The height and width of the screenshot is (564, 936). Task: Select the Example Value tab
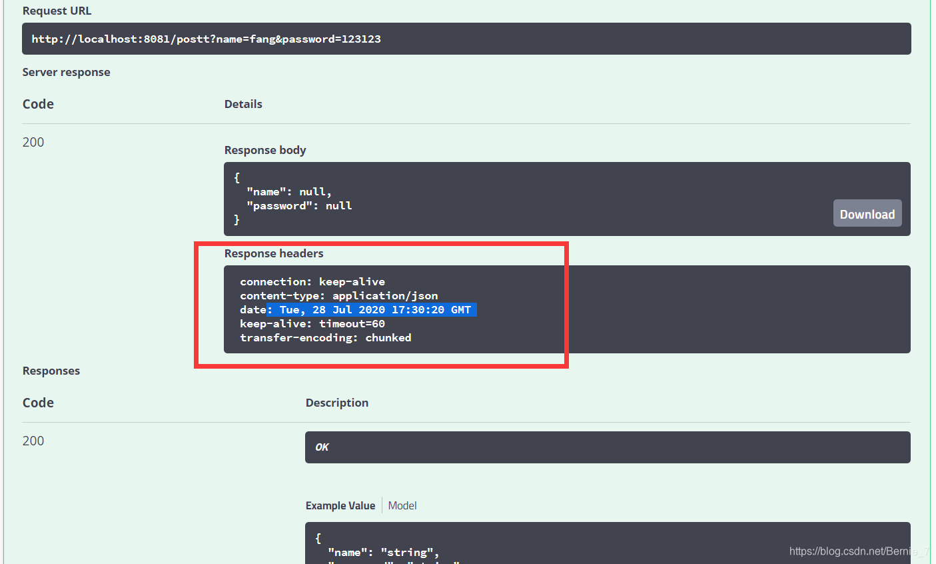340,505
